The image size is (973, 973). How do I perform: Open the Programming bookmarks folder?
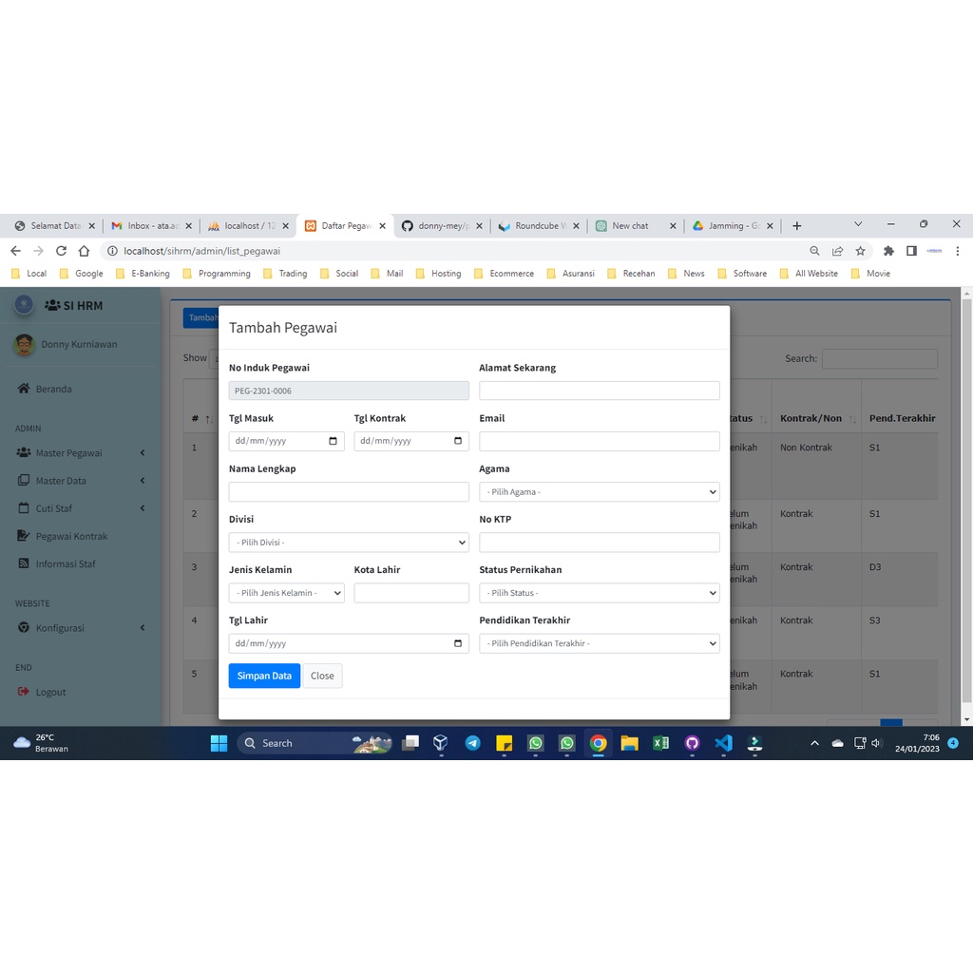pyautogui.click(x=217, y=274)
